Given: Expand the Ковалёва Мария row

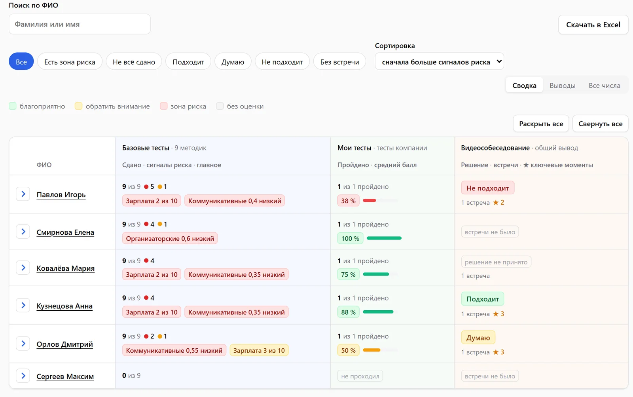Looking at the screenshot, I should pos(23,268).
